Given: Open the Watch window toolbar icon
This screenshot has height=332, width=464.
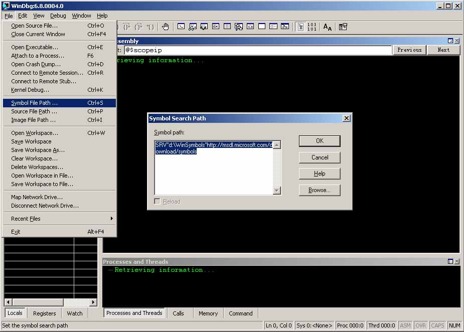Looking at the screenshot, I should pyautogui.click(x=193, y=27).
